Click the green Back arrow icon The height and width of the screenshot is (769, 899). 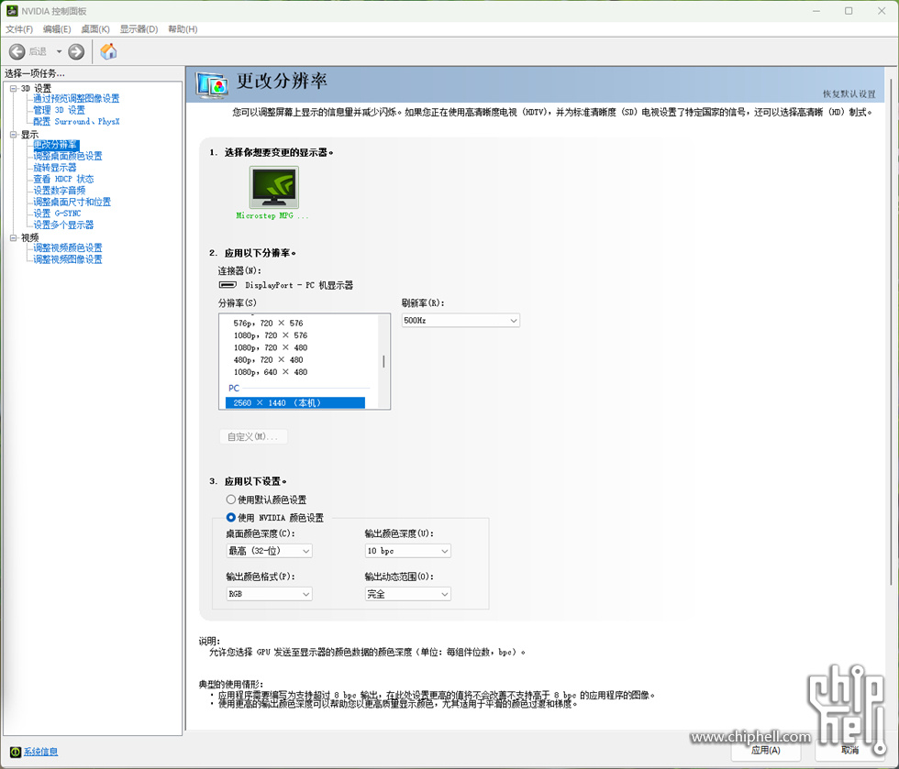(x=17, y=52)
